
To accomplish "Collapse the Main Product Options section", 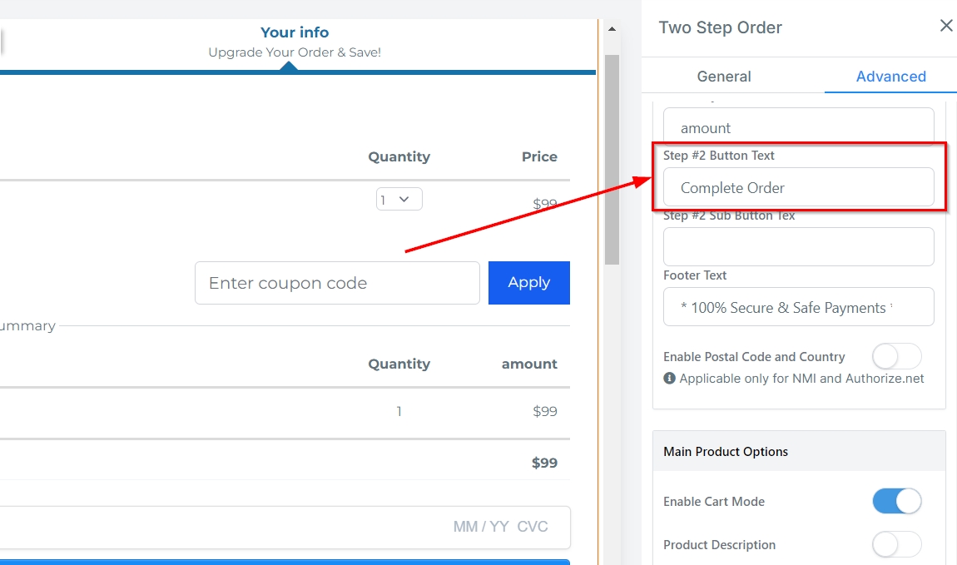I will (799, 451).
